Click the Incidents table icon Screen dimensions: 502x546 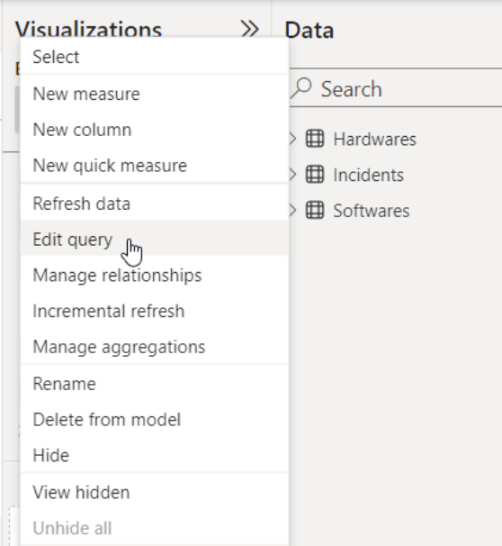point(315,175)
